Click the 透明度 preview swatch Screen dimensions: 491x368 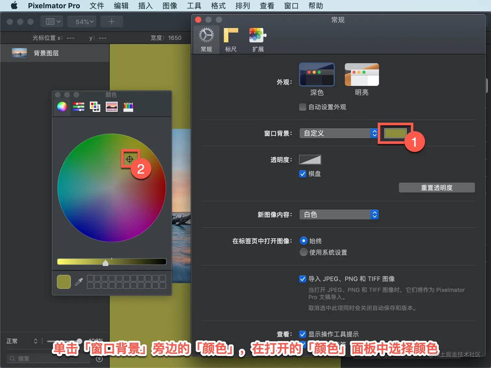[310, 160]
